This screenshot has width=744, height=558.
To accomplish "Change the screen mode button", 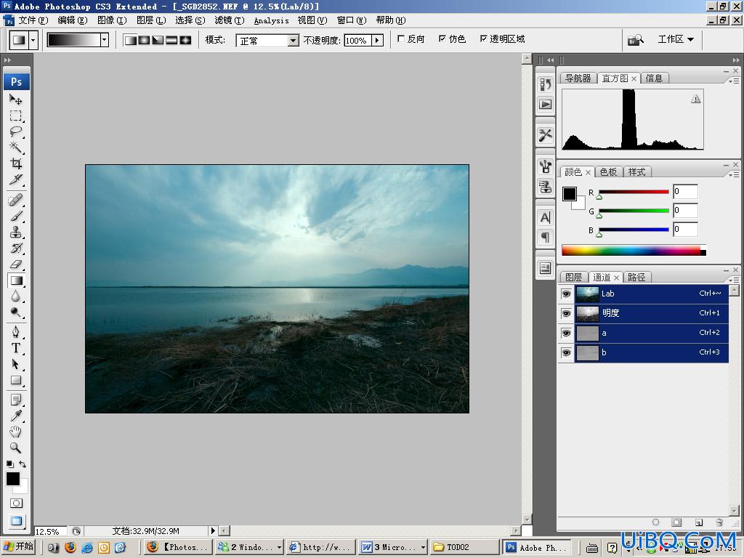I will pyautogui.click(x=16, y=520).
